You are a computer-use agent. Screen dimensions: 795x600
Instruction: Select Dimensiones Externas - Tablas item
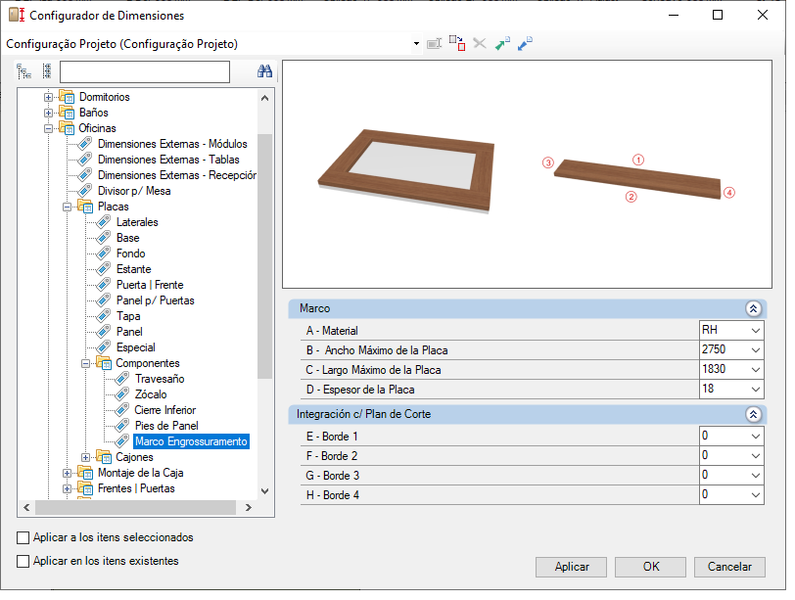[168, 160]
